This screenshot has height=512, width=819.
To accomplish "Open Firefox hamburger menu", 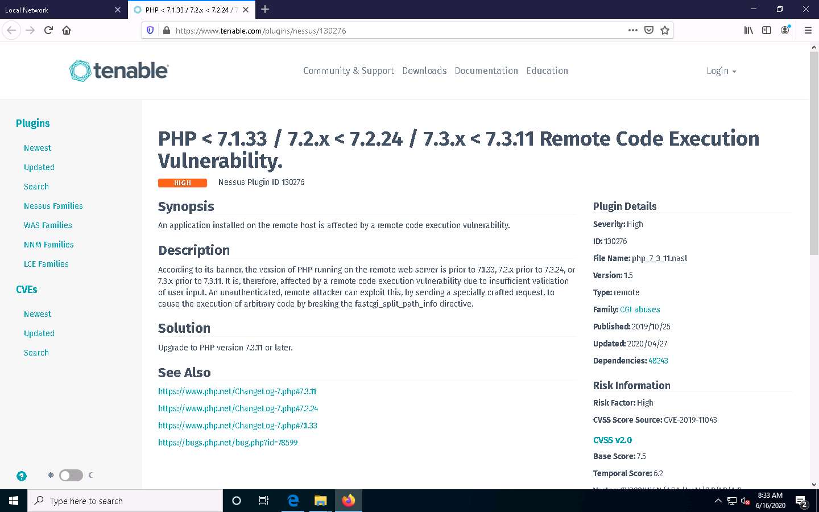I will 808,30.
